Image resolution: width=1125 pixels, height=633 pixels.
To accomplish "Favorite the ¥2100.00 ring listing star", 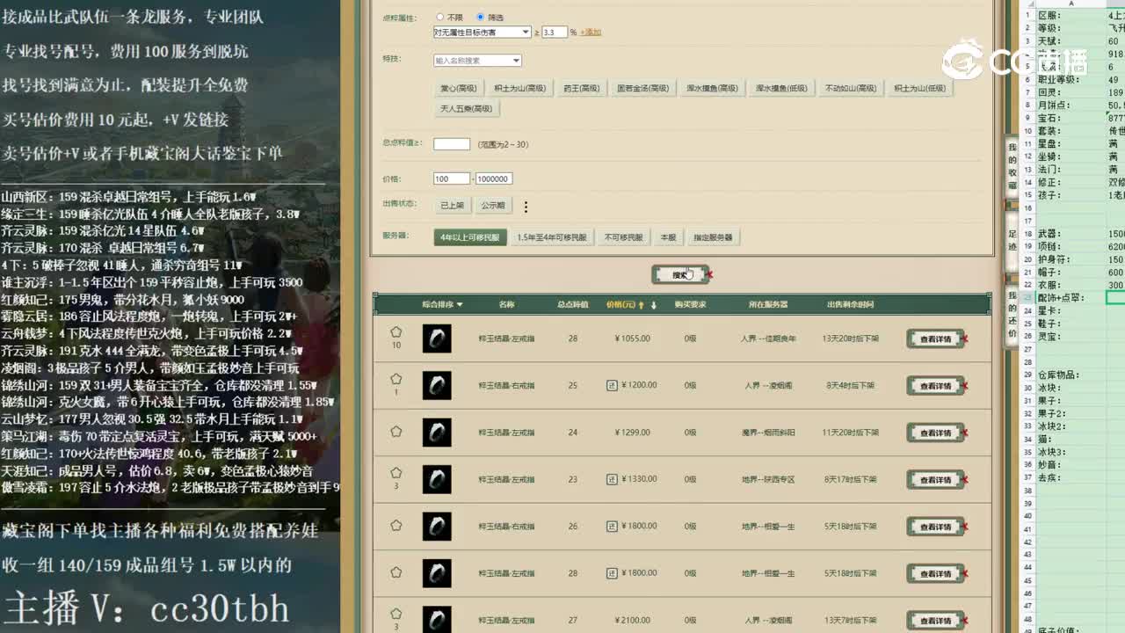I will click(x=396, y=614).
